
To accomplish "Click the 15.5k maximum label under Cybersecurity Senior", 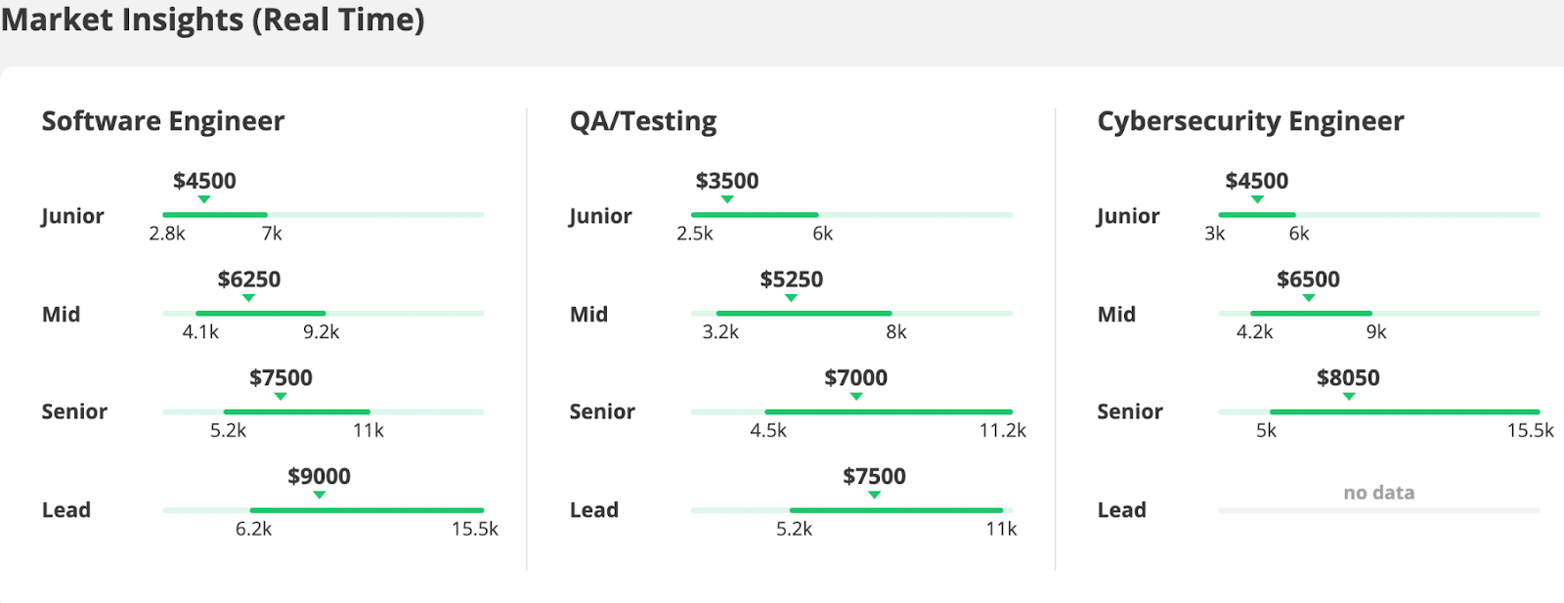I will [x=1530, y=431].
